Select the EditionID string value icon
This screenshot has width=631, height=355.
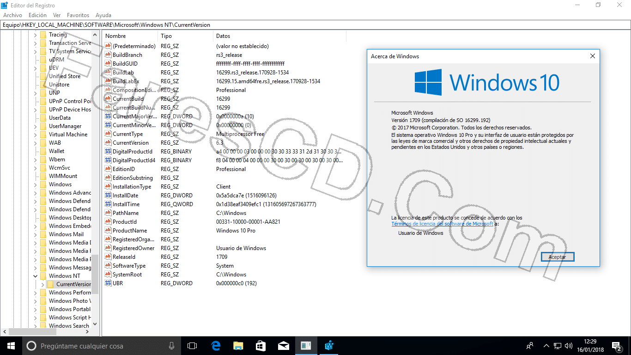(108, 169)
